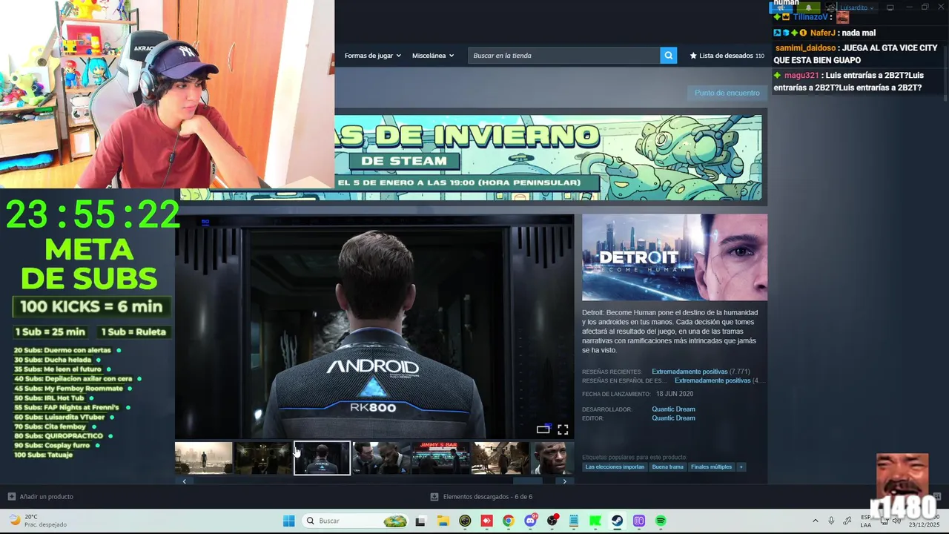Open the green Kick app in taskbar
This screenshot has height=534, width=949.
595,521
